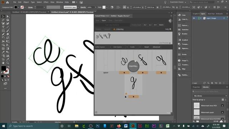Swap fill and stroke colors

click(8, 67)
